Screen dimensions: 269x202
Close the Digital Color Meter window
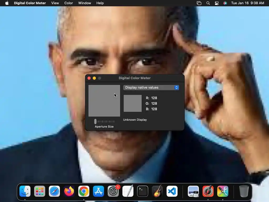89,78
